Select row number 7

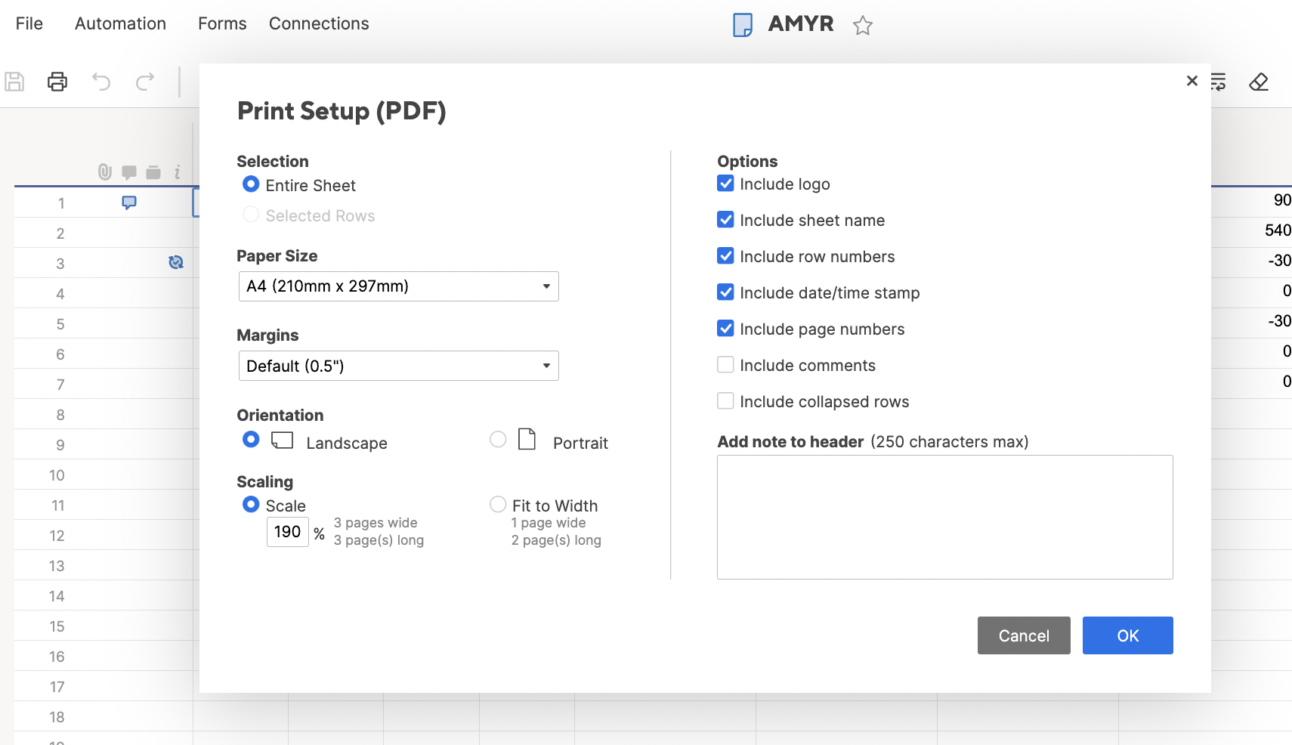pyautogui.click(x=60, y=385)
